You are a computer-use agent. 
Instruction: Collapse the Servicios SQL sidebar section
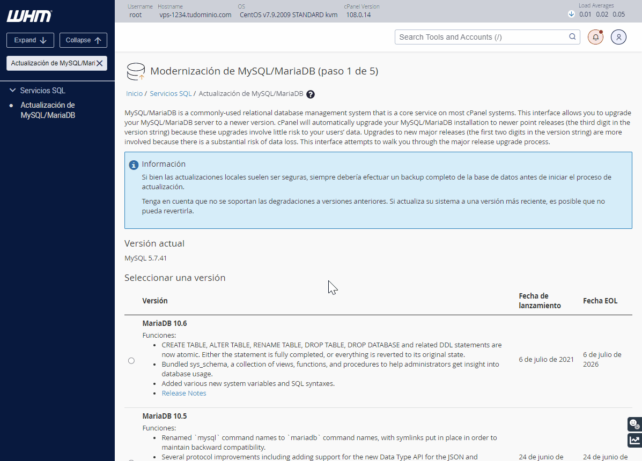[x=13, y=91]
